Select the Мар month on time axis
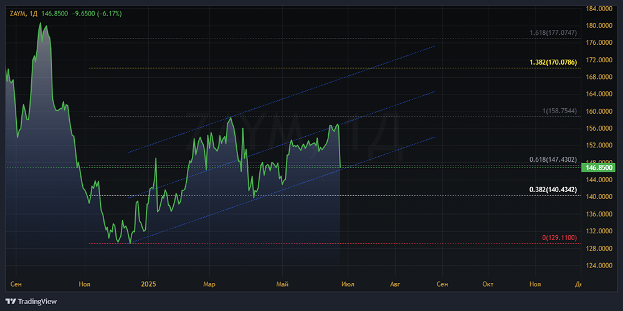 (x=209, y=284)
